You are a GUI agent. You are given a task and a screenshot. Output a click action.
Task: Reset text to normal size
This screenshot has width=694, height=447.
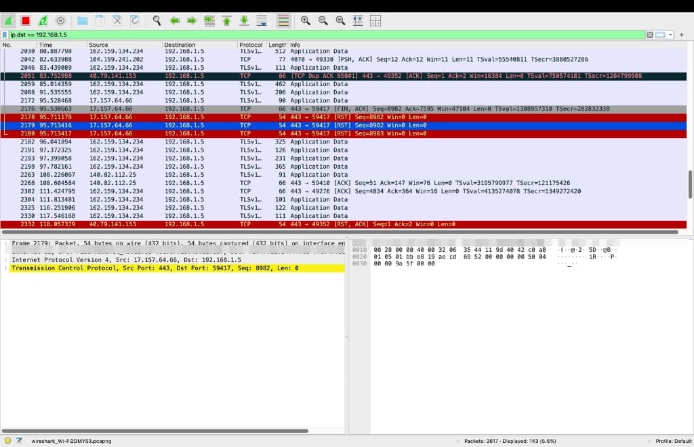click(340, 20)
